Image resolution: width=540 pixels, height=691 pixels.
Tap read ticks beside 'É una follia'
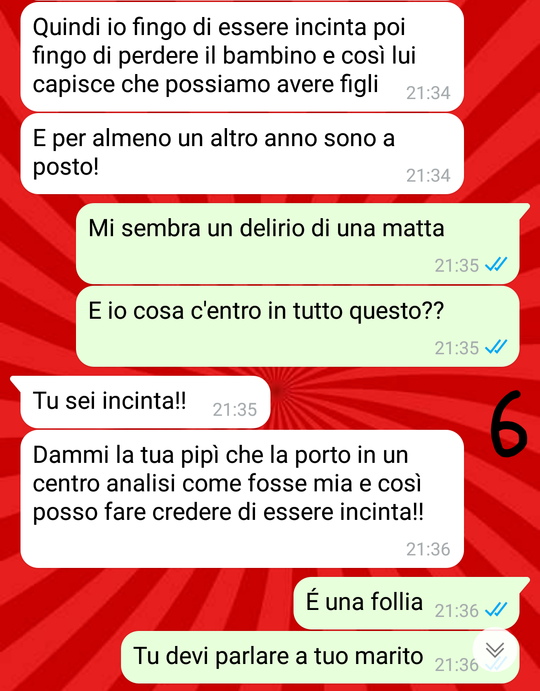496,609
